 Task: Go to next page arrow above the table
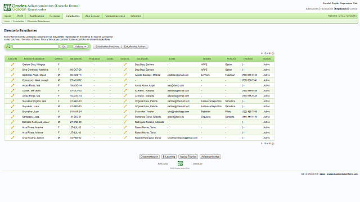273,53
